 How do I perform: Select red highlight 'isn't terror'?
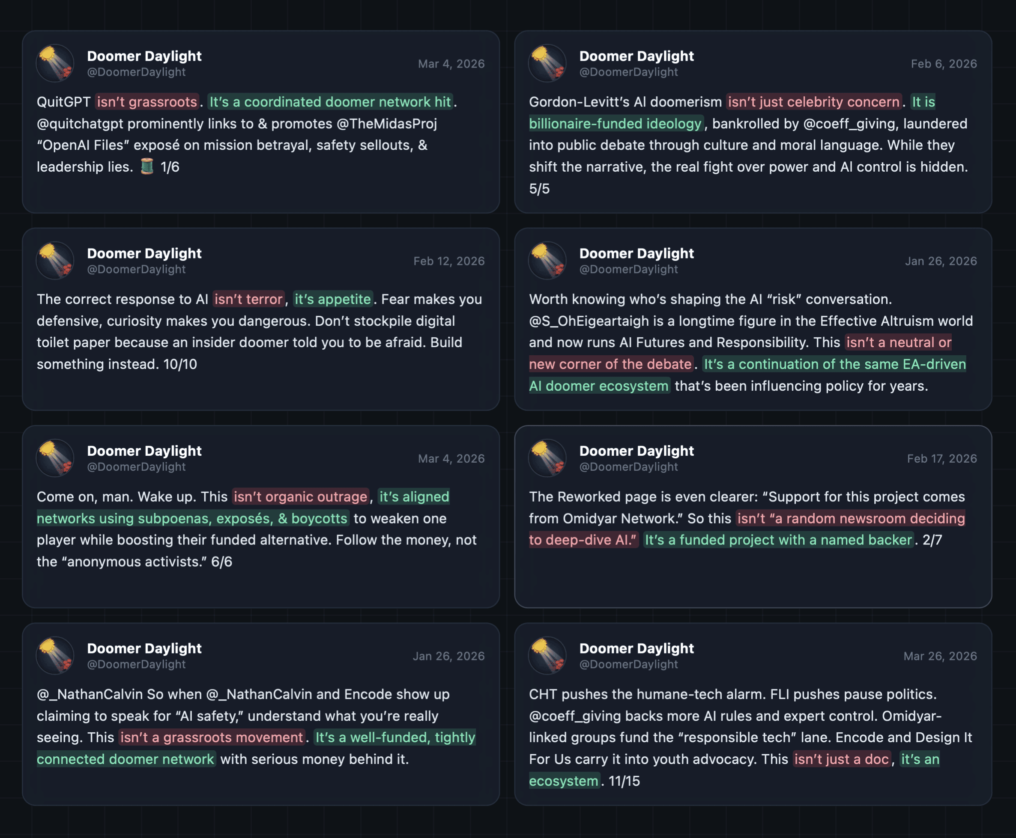pyautogui.click(x=248, y=299)
